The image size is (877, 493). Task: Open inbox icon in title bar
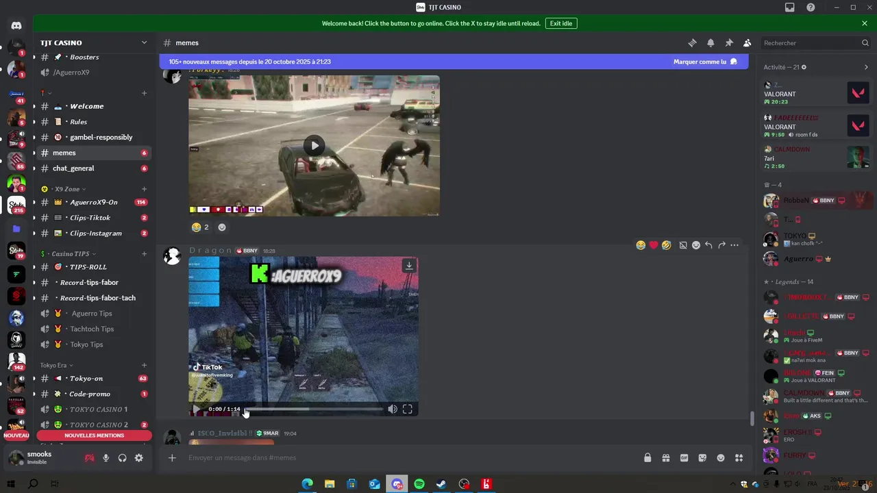click(x=790, y=8)
